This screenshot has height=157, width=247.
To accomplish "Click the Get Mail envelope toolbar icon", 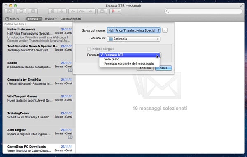I will click(9, 12).
